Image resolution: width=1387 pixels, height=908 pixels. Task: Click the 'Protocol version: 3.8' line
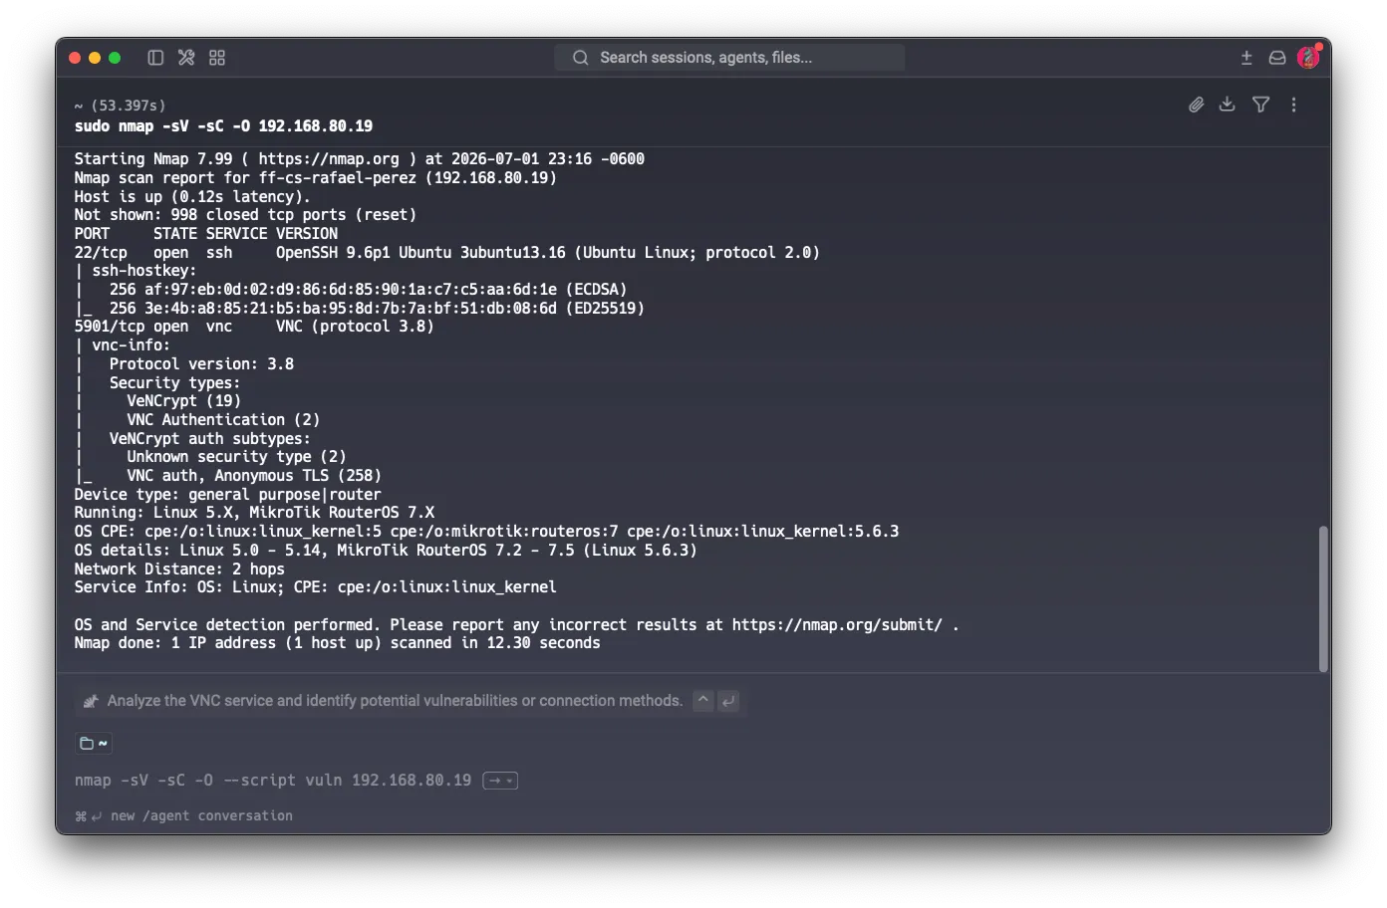201,364
